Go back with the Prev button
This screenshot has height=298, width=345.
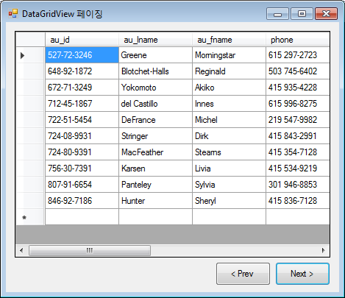point(243,274)
